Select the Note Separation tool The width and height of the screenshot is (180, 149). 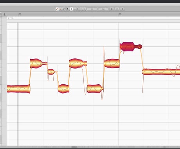pyautogui.click(x=84, y=9)
